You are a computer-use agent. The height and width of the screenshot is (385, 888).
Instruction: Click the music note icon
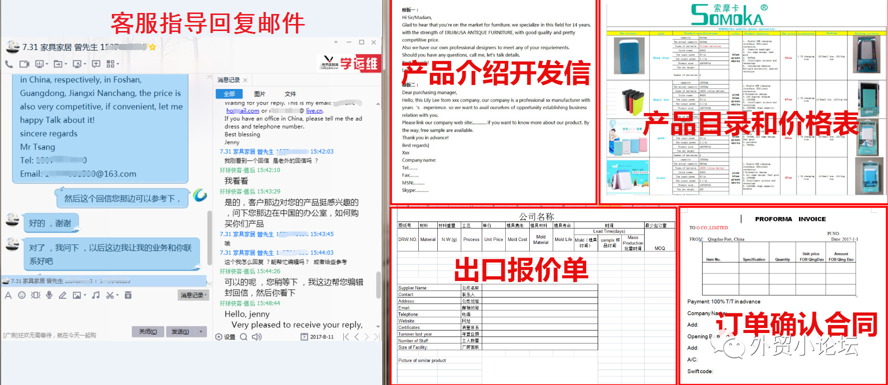[x=95, y=295]
